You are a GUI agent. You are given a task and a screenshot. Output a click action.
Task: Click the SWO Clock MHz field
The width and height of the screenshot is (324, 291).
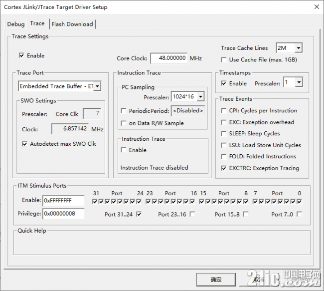(70, 129)
